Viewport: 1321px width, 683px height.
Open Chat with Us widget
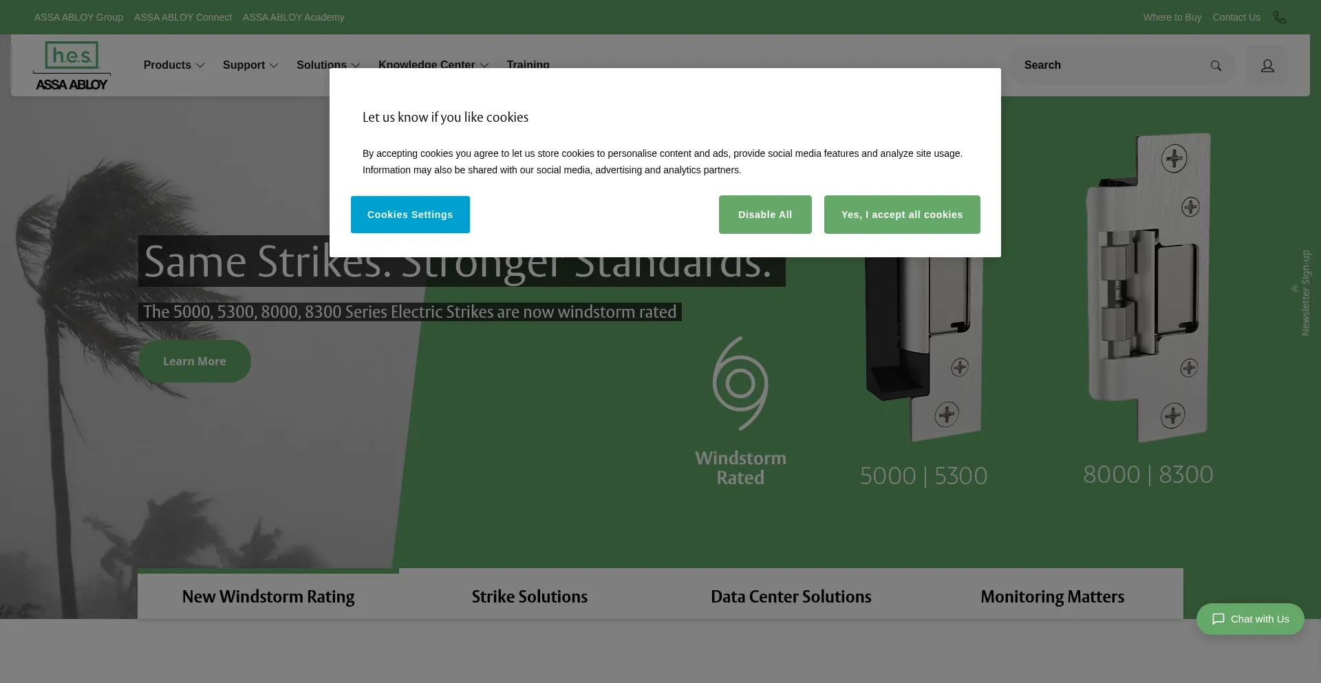pyautogui.click(x=1250, y=619)
